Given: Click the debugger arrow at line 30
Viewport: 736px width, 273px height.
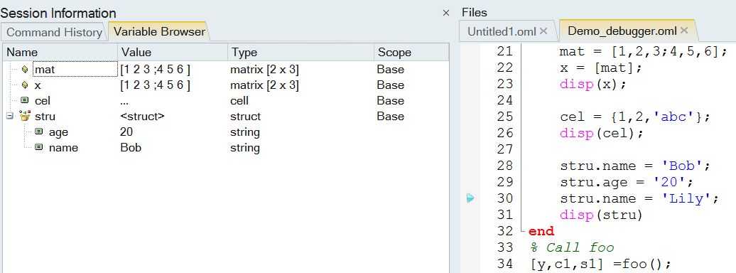Looking at the screenshot, I should click(x=471, y=199).
